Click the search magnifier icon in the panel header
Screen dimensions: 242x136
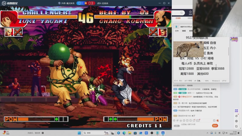[181, 13]
